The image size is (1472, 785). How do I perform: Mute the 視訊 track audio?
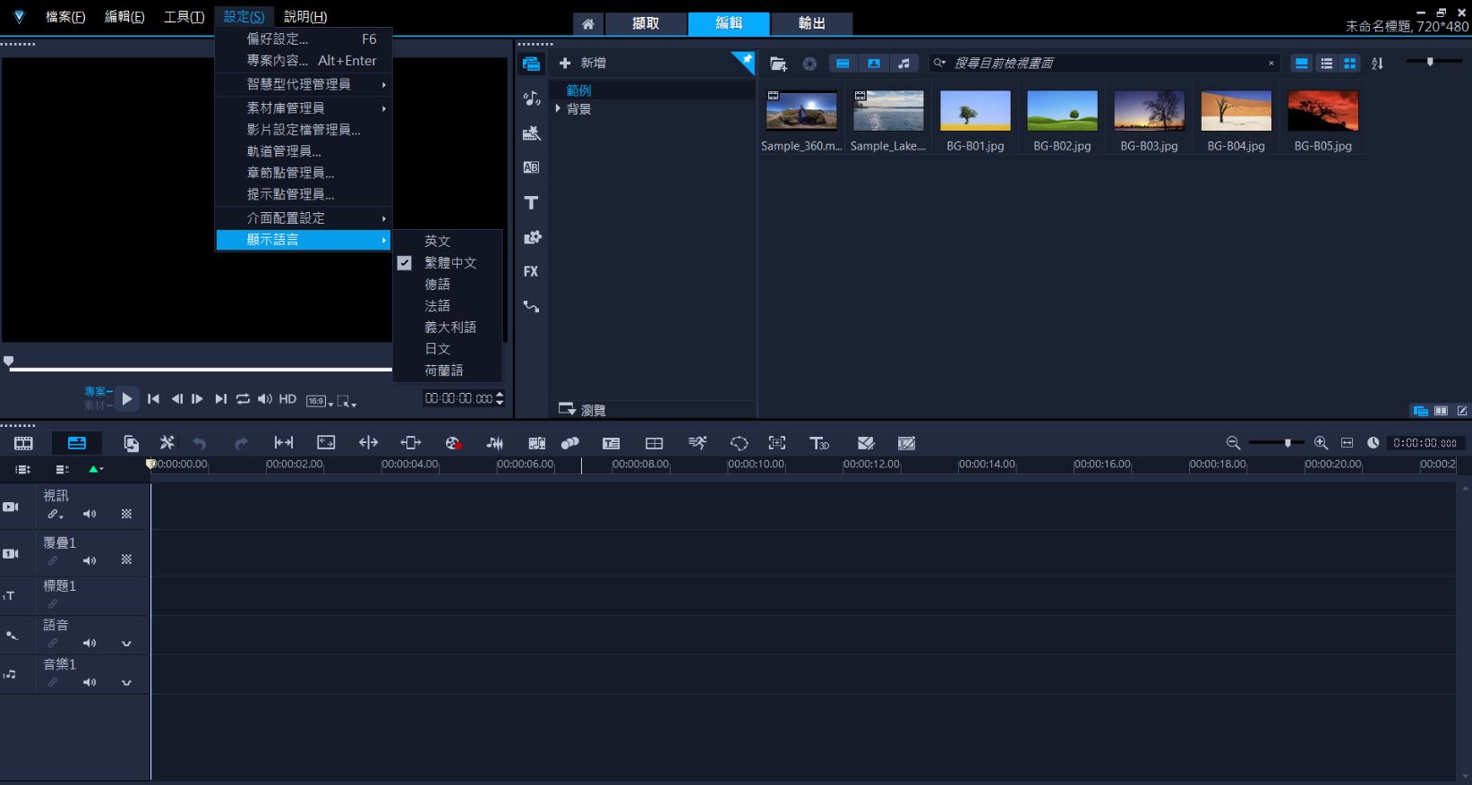[90, 514]
